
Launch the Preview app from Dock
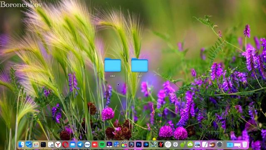[x=51, y=145]
